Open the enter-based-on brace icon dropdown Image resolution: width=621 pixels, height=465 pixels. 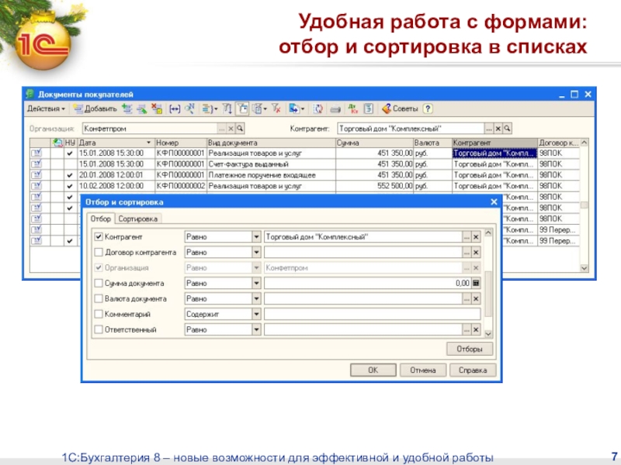210,108
